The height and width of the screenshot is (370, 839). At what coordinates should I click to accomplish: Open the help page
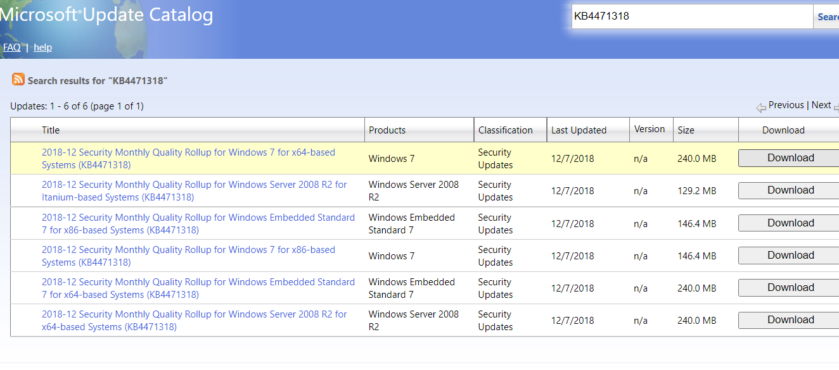[x=42, y=47]
